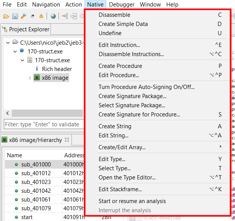Click the small dark square toolbar icon
This screenshot has height=221, width=235.
32,16
